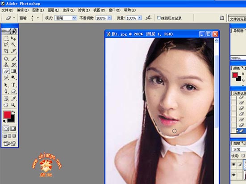Select the Crop tool

click(x=6, y=51)
